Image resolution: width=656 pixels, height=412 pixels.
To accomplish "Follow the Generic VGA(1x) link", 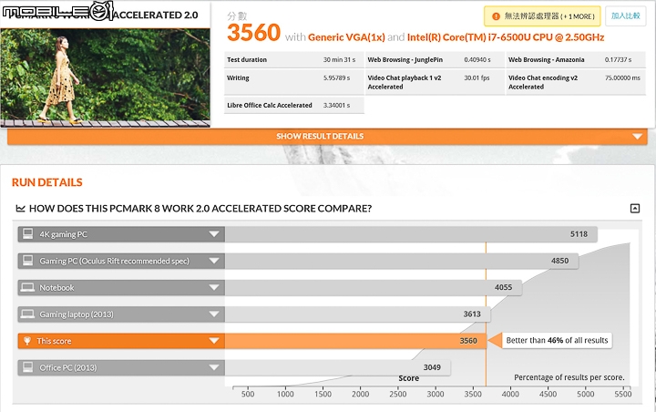I will point(346,37).
